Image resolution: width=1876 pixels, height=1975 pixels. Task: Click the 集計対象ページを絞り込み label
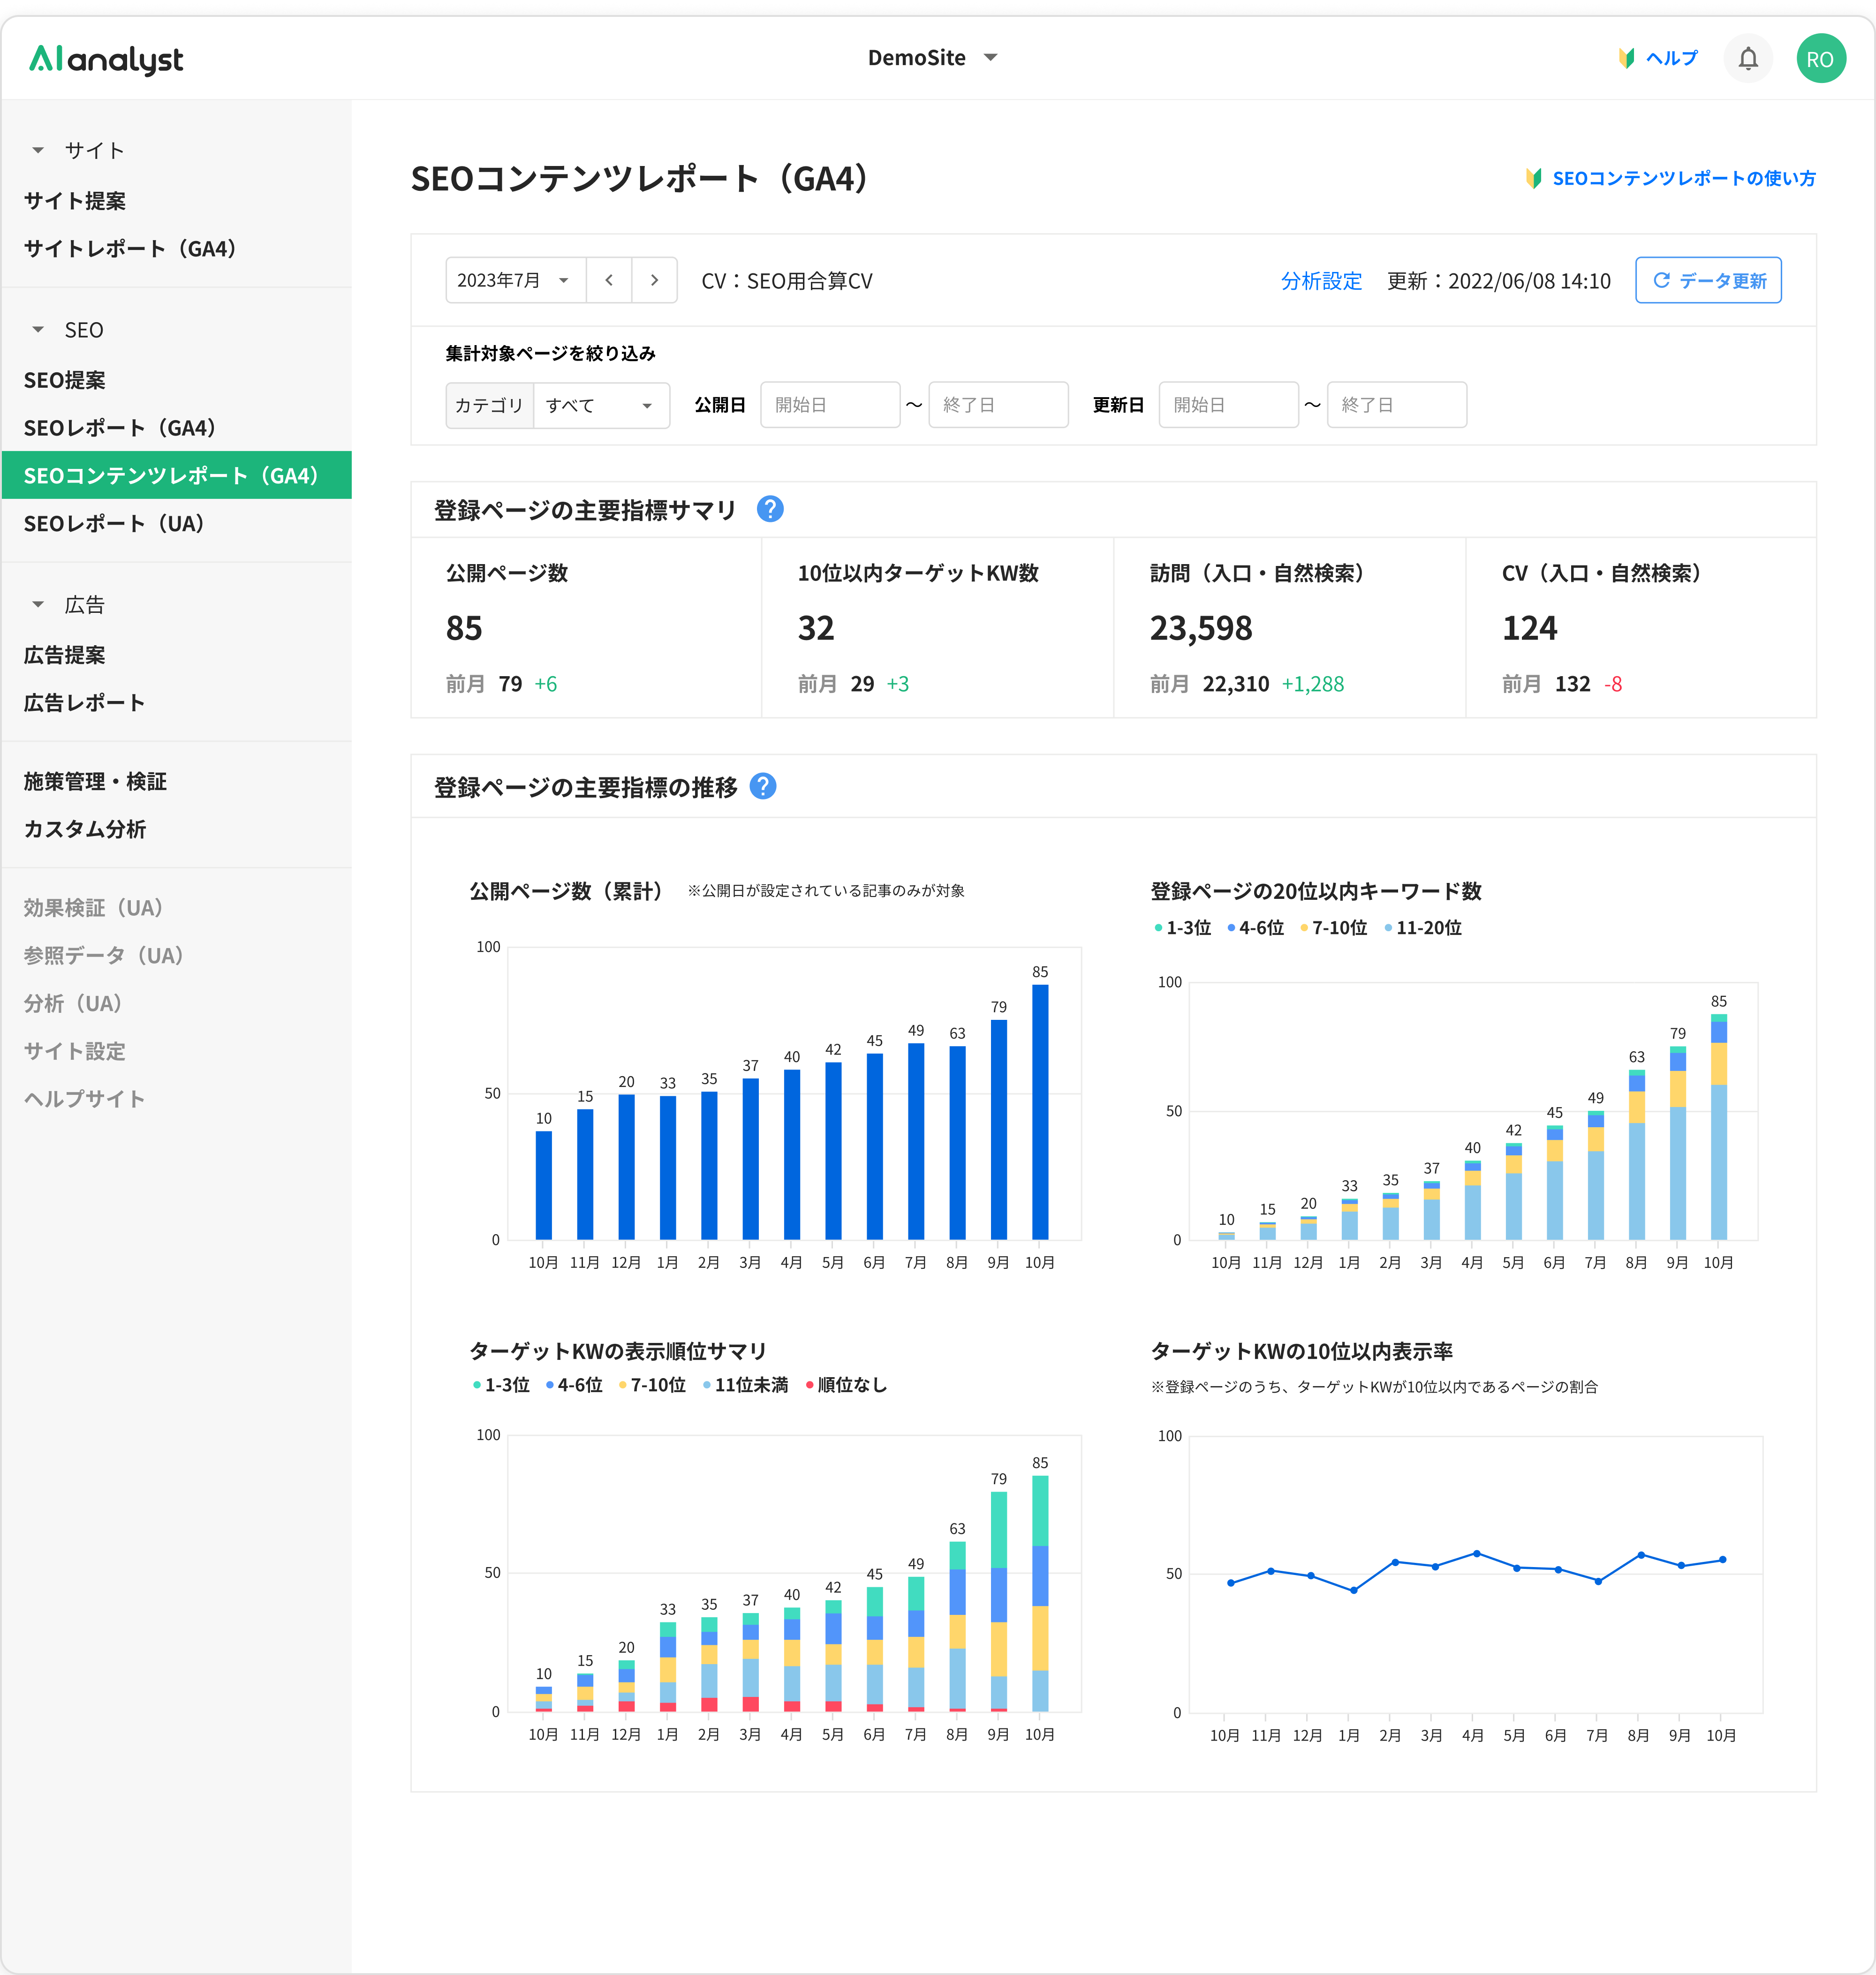[x=550, y=353]
